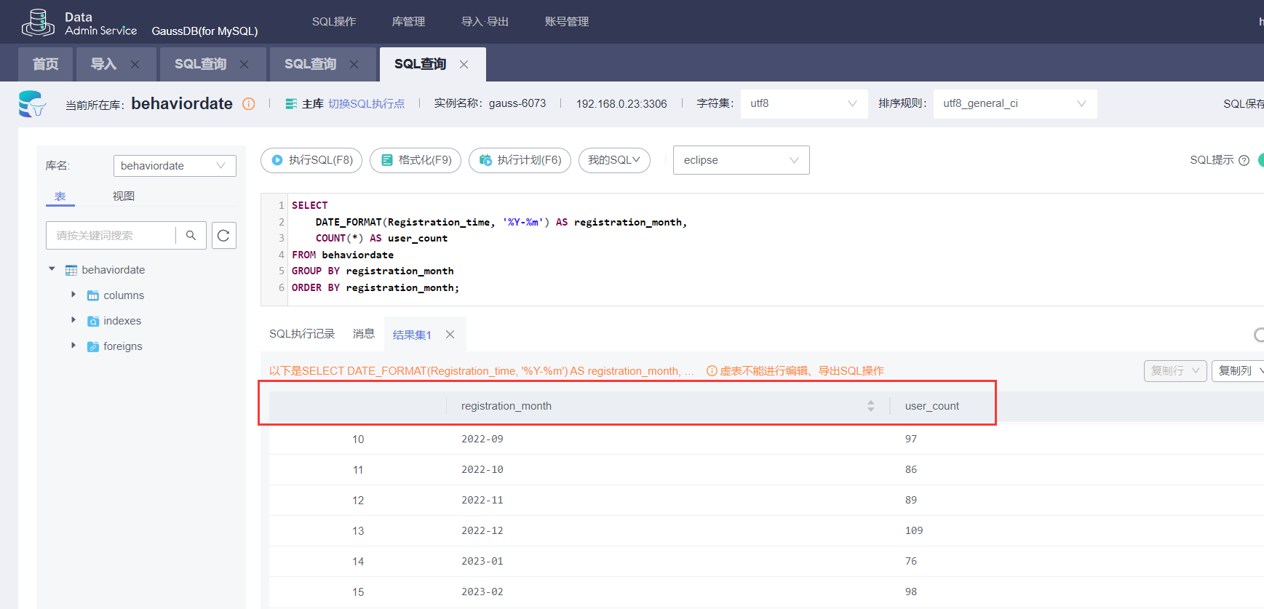Close the first SQL查询 tab
1264x609 pixels.
coord(244,64)
